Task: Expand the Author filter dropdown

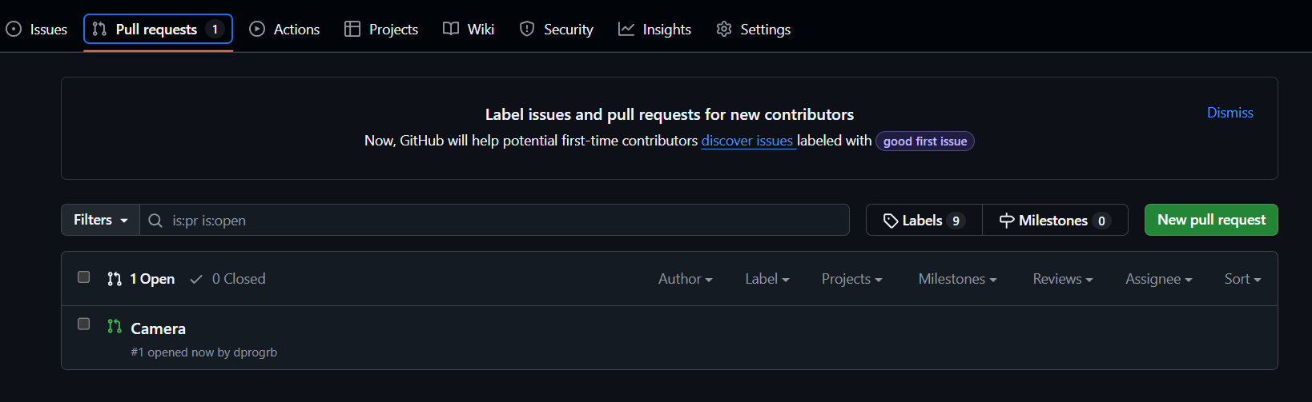Action: click(x=686, y=279)
